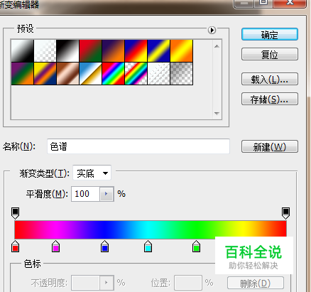Pick the transparent stripes gradient preset
The height and width of the screenshot is (292, 311).
click(x=159, y=73)
